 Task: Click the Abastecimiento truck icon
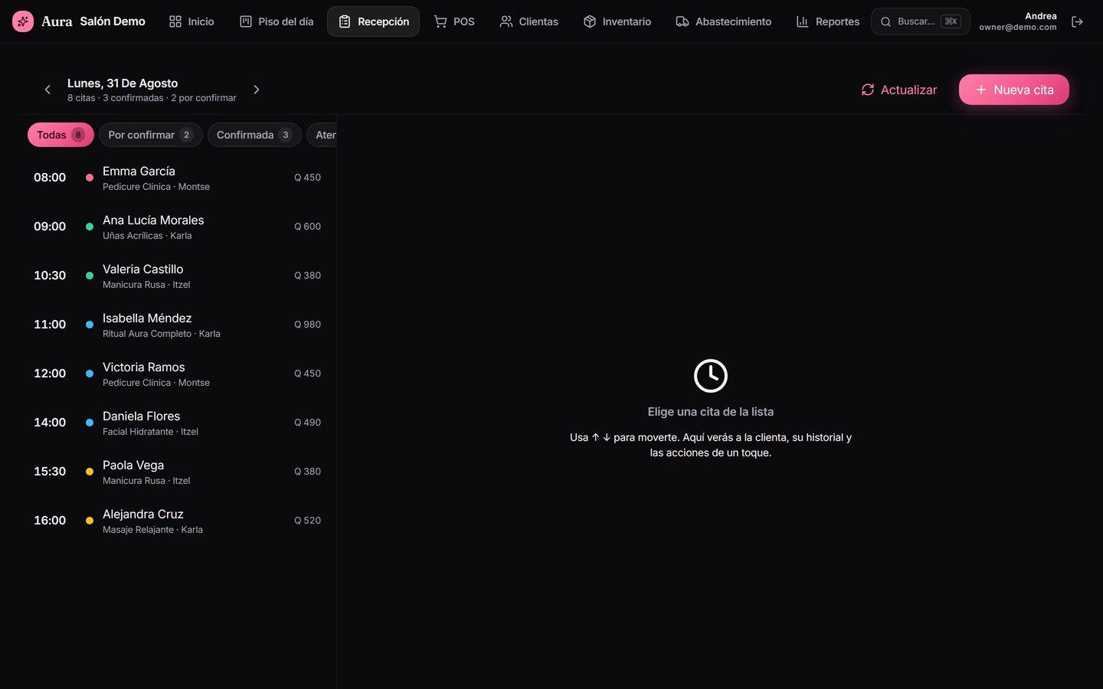(682, 21)
